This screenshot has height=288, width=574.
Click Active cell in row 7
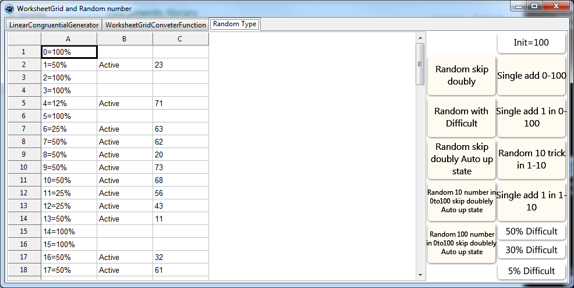[125, 129]
